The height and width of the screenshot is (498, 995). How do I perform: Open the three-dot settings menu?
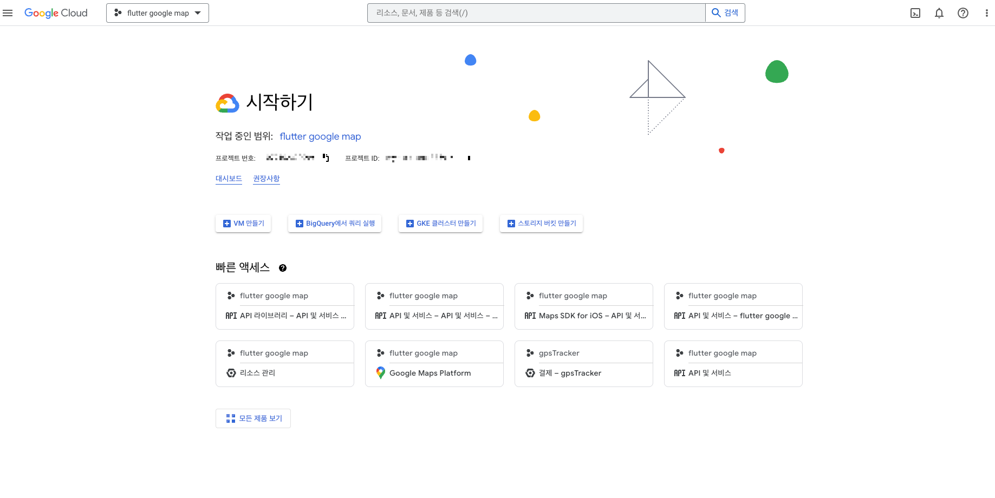click(x=986, y=13)
